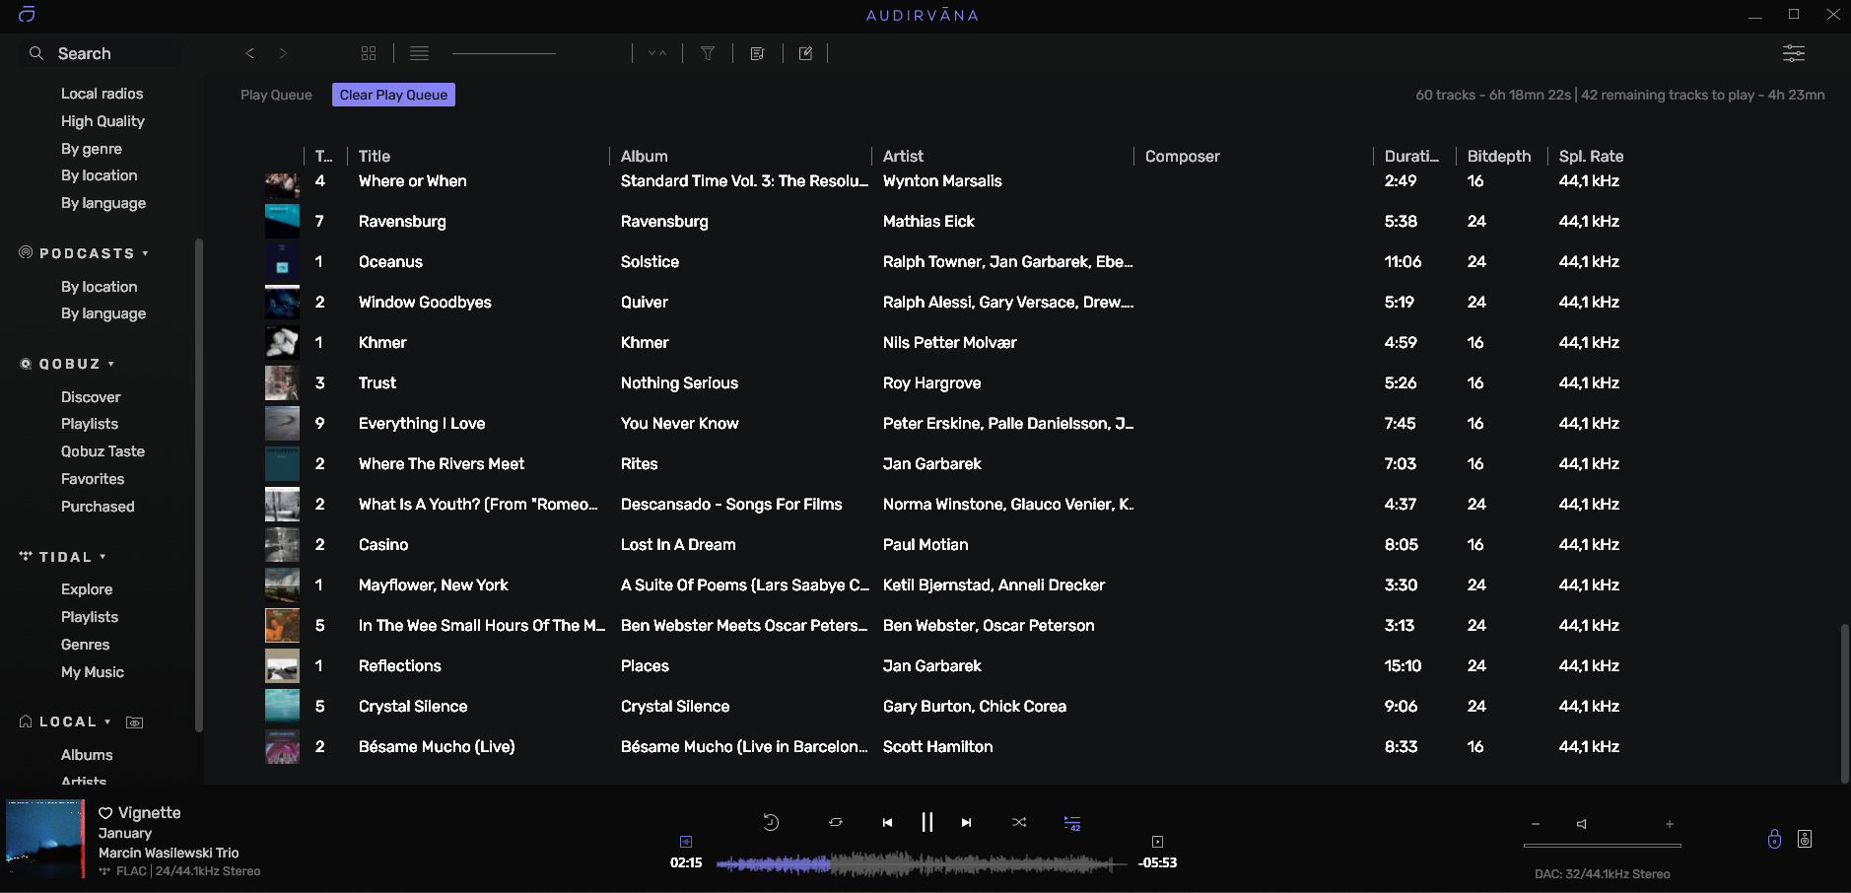Toggle repeat mode
This screenshot has width=1851, height=893.
[x=836, y=822]
